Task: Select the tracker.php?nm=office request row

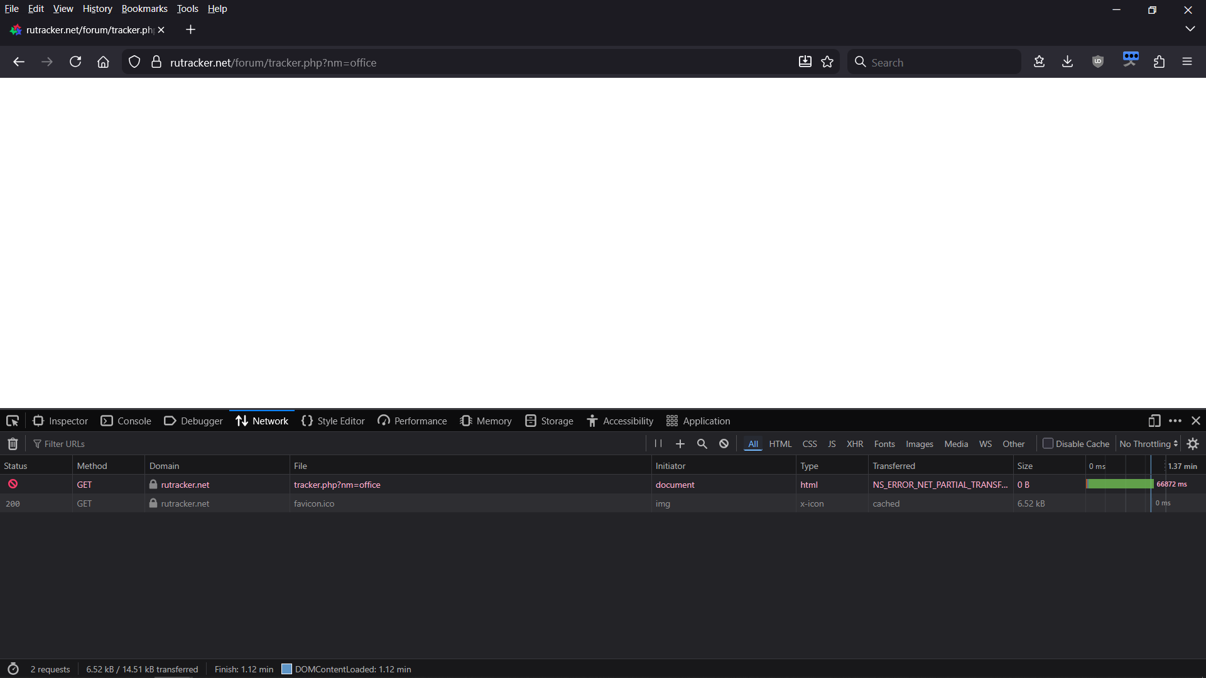Action: (337, 485)
